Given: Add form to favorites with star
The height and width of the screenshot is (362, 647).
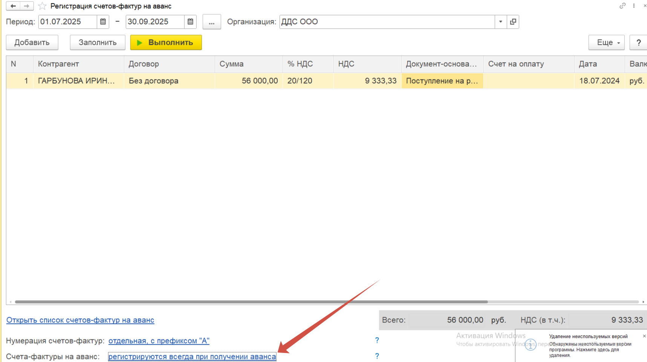Looking at the screenshot, I should click(x=42, y=6).
